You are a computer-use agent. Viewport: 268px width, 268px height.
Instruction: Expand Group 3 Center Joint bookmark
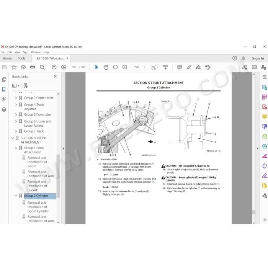[16, 98]
